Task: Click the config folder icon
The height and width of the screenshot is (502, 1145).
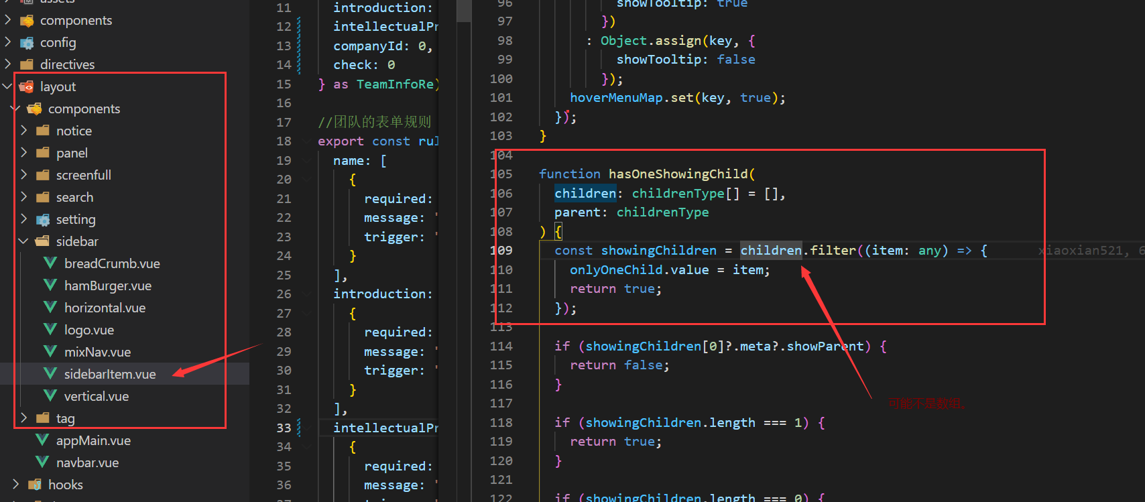Action: point(27,43)
